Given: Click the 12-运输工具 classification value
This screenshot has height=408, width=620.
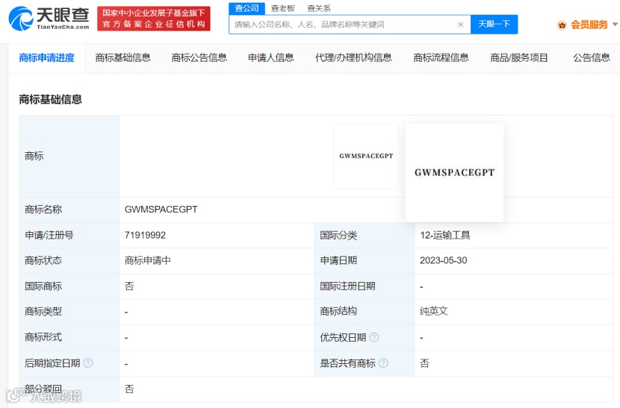Looking at the screenshot, I should [445, 236].
